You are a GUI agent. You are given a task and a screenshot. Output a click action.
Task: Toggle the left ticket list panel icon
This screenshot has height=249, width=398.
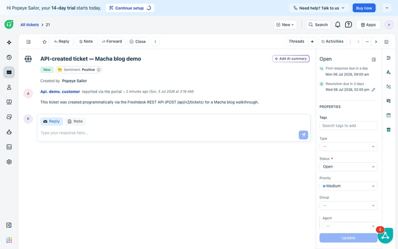28,42
